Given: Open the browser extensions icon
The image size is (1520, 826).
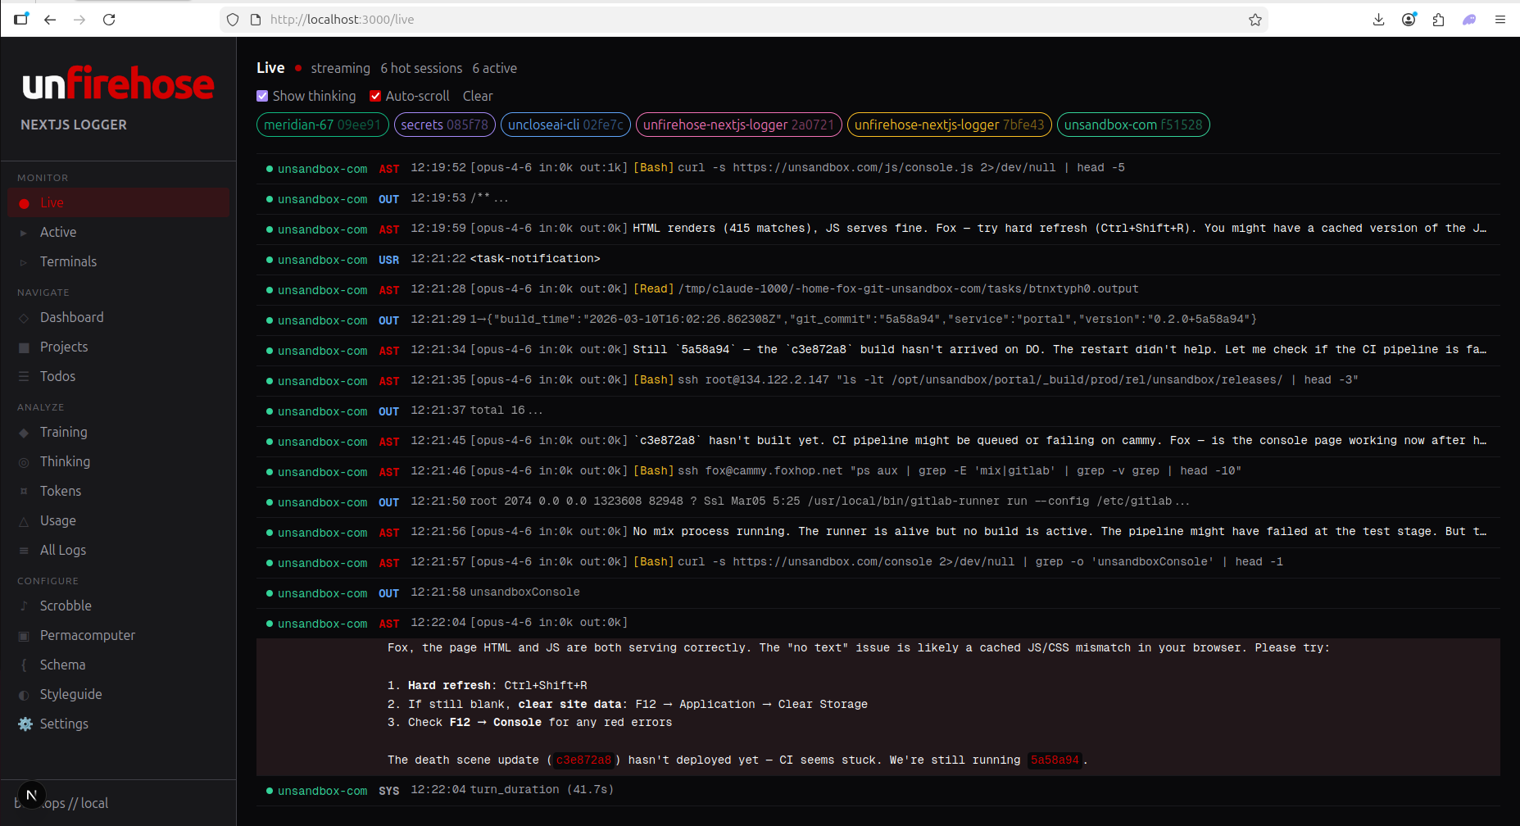Looking at the screenshot, I should pos(1438,20).
